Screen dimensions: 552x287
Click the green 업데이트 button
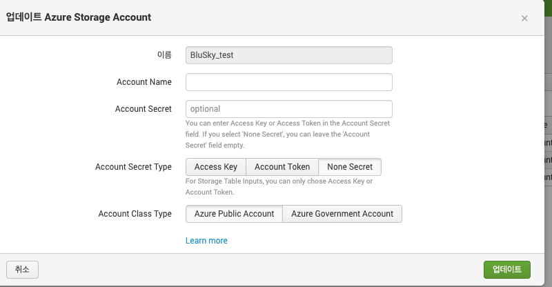pyautogui.click(x=507, y=269)
